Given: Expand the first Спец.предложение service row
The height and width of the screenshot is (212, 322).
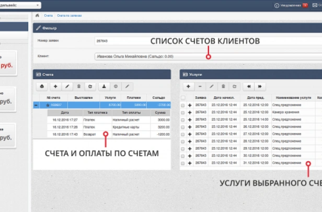Looking at the screenshot, I should [190, 105].
